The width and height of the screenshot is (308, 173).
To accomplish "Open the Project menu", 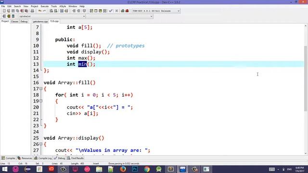I will (34, 6).
